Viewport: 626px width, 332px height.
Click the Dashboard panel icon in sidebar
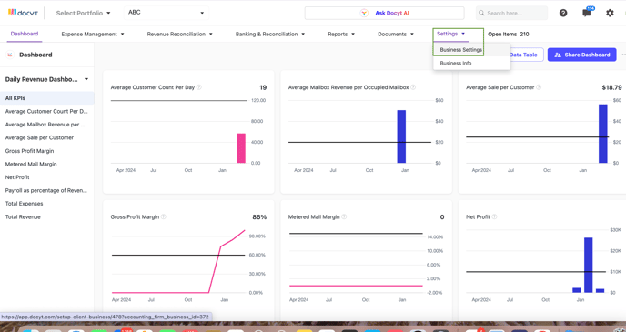[10, 55]
